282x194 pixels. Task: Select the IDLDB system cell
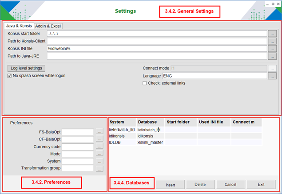point(122,143)
